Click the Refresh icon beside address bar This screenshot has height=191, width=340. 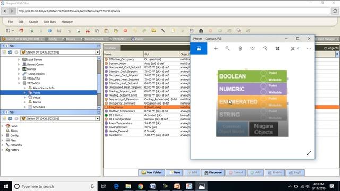click(x=335, y=11)
